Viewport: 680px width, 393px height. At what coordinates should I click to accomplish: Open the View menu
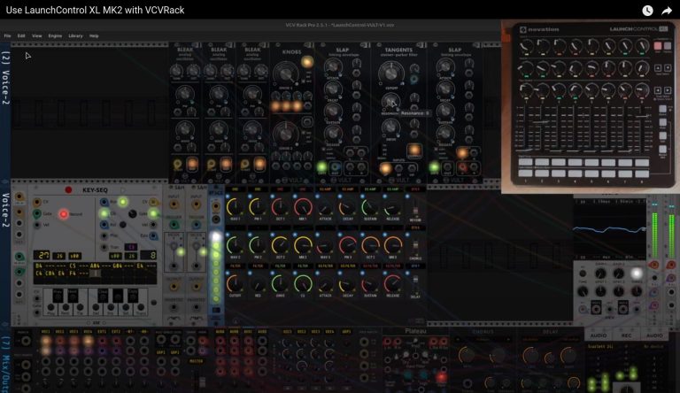tap(37, 36)
